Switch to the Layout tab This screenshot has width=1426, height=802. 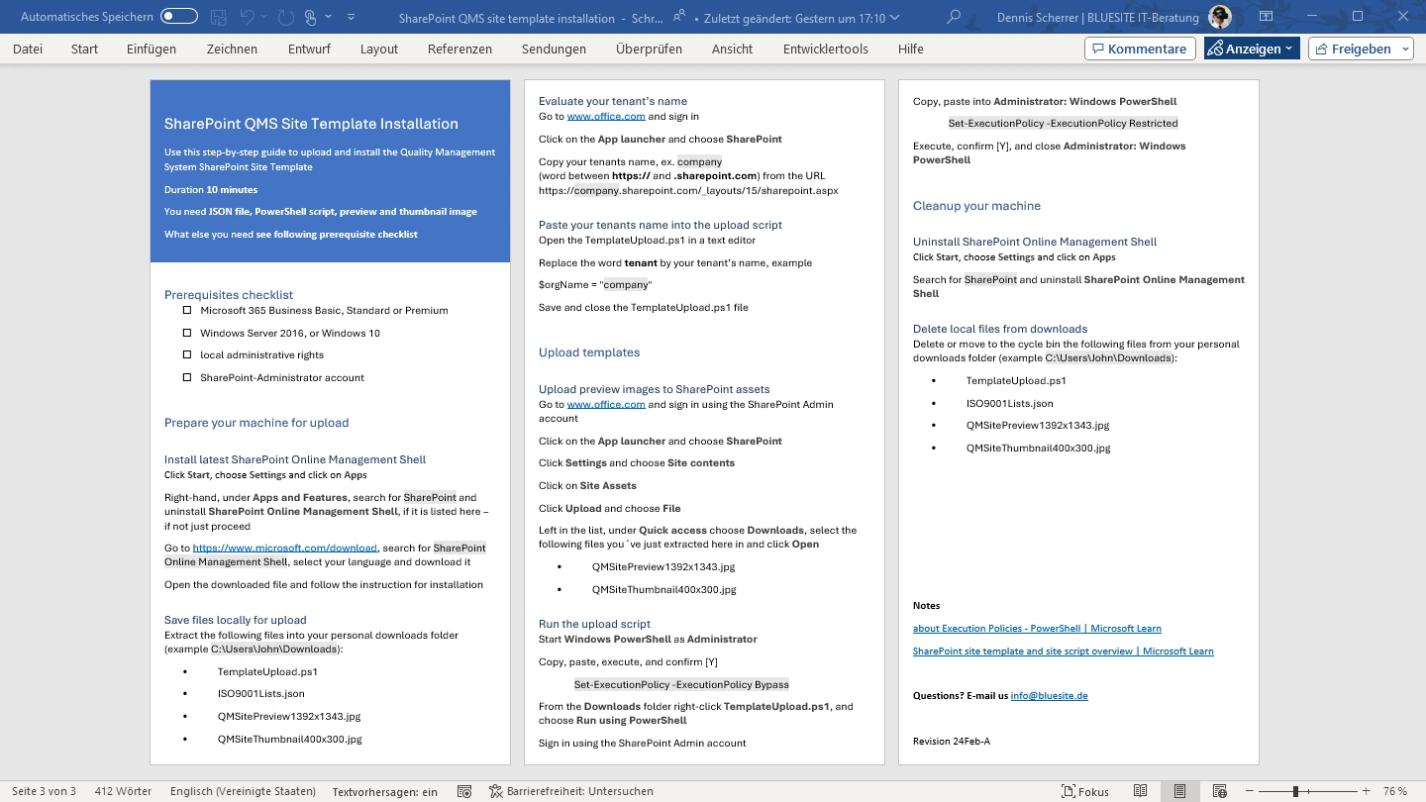[379, 49]
